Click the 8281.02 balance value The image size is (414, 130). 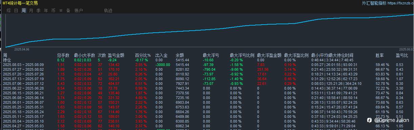(182, 69)
